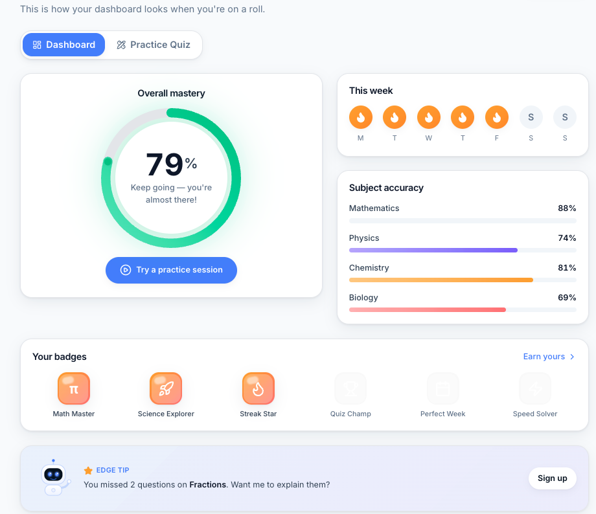Click the Practice Quiz pencil-ruler icon

tap(121, 45)
